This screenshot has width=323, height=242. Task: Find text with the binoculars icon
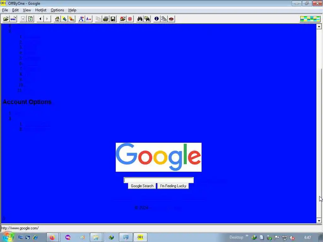(140, 19)
